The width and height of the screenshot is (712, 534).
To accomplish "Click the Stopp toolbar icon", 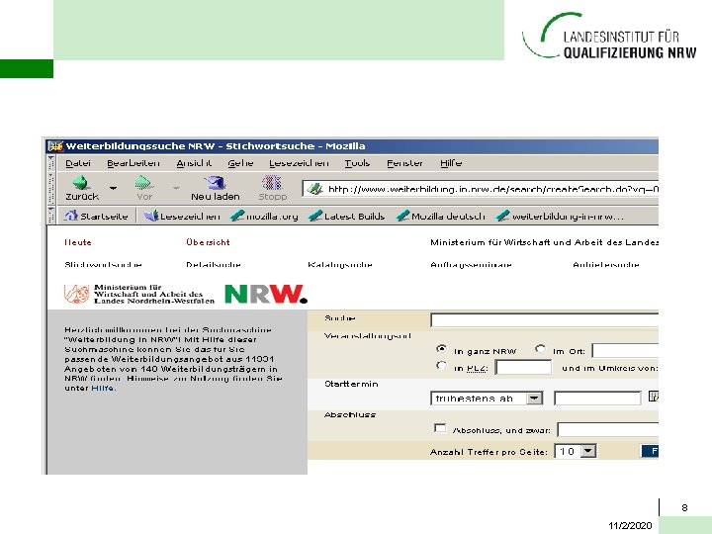I will click(272, 183).
